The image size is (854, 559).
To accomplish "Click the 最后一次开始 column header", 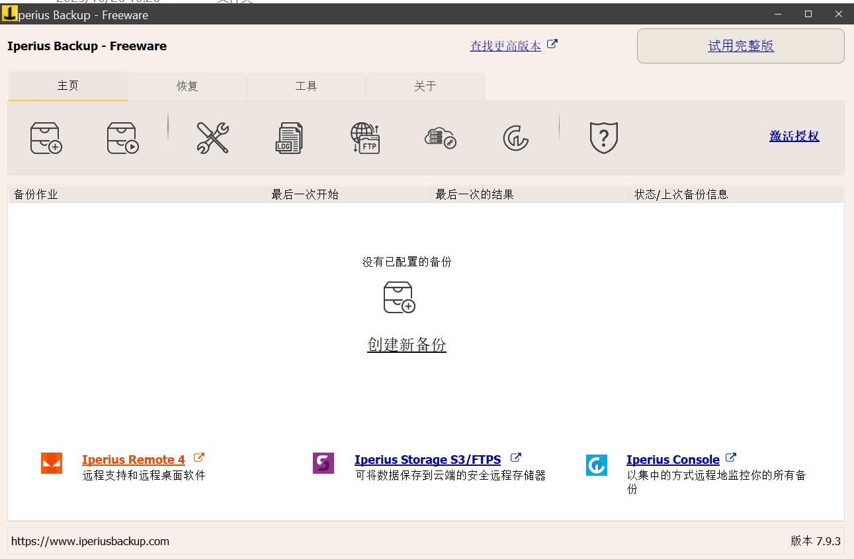I will click(348, 194).
